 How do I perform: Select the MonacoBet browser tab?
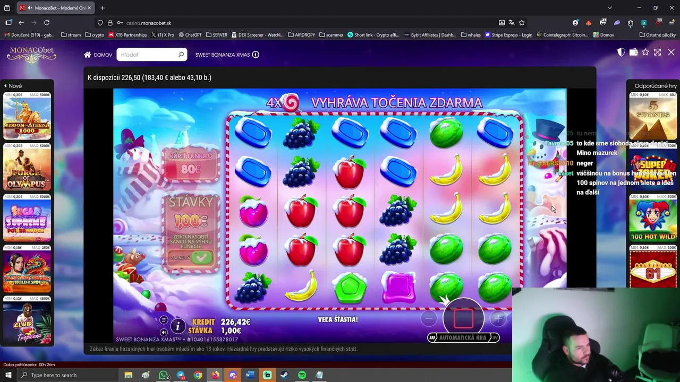[x=56, y=8]
